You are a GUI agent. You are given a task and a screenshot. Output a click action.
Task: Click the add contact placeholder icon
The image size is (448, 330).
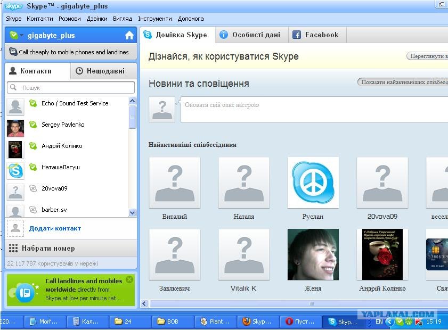coord(15,228)
